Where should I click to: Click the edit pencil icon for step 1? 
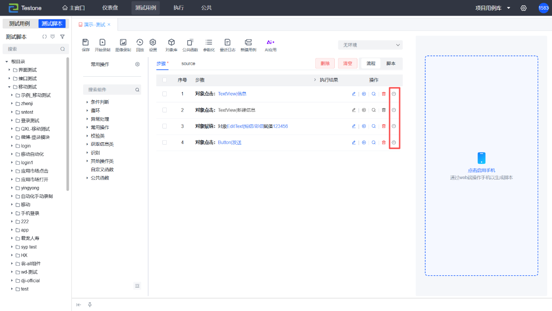(353, 94)
